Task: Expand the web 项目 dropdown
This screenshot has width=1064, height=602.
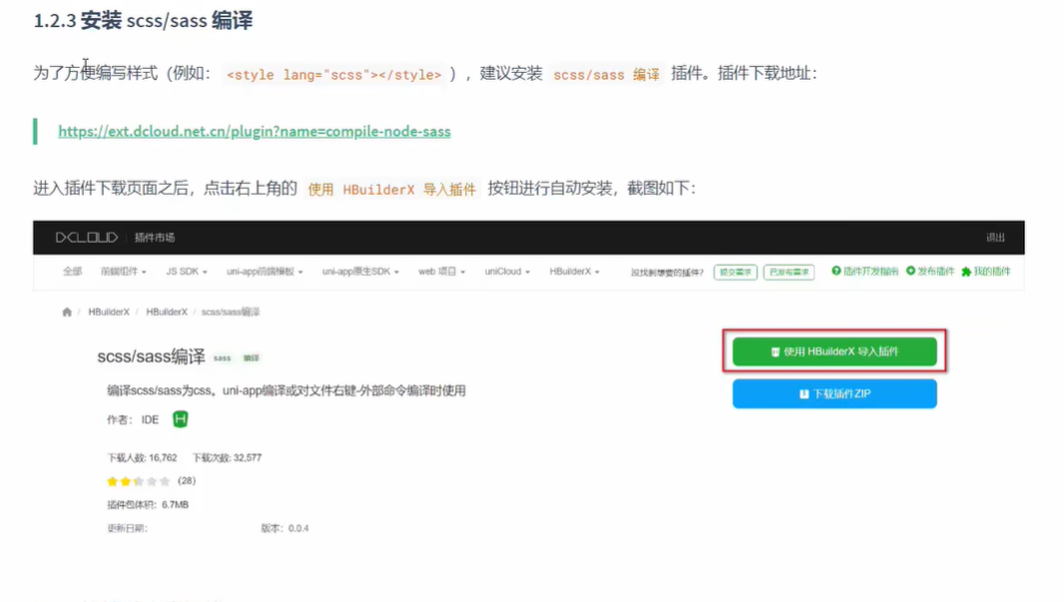Action: coord(442,272)
